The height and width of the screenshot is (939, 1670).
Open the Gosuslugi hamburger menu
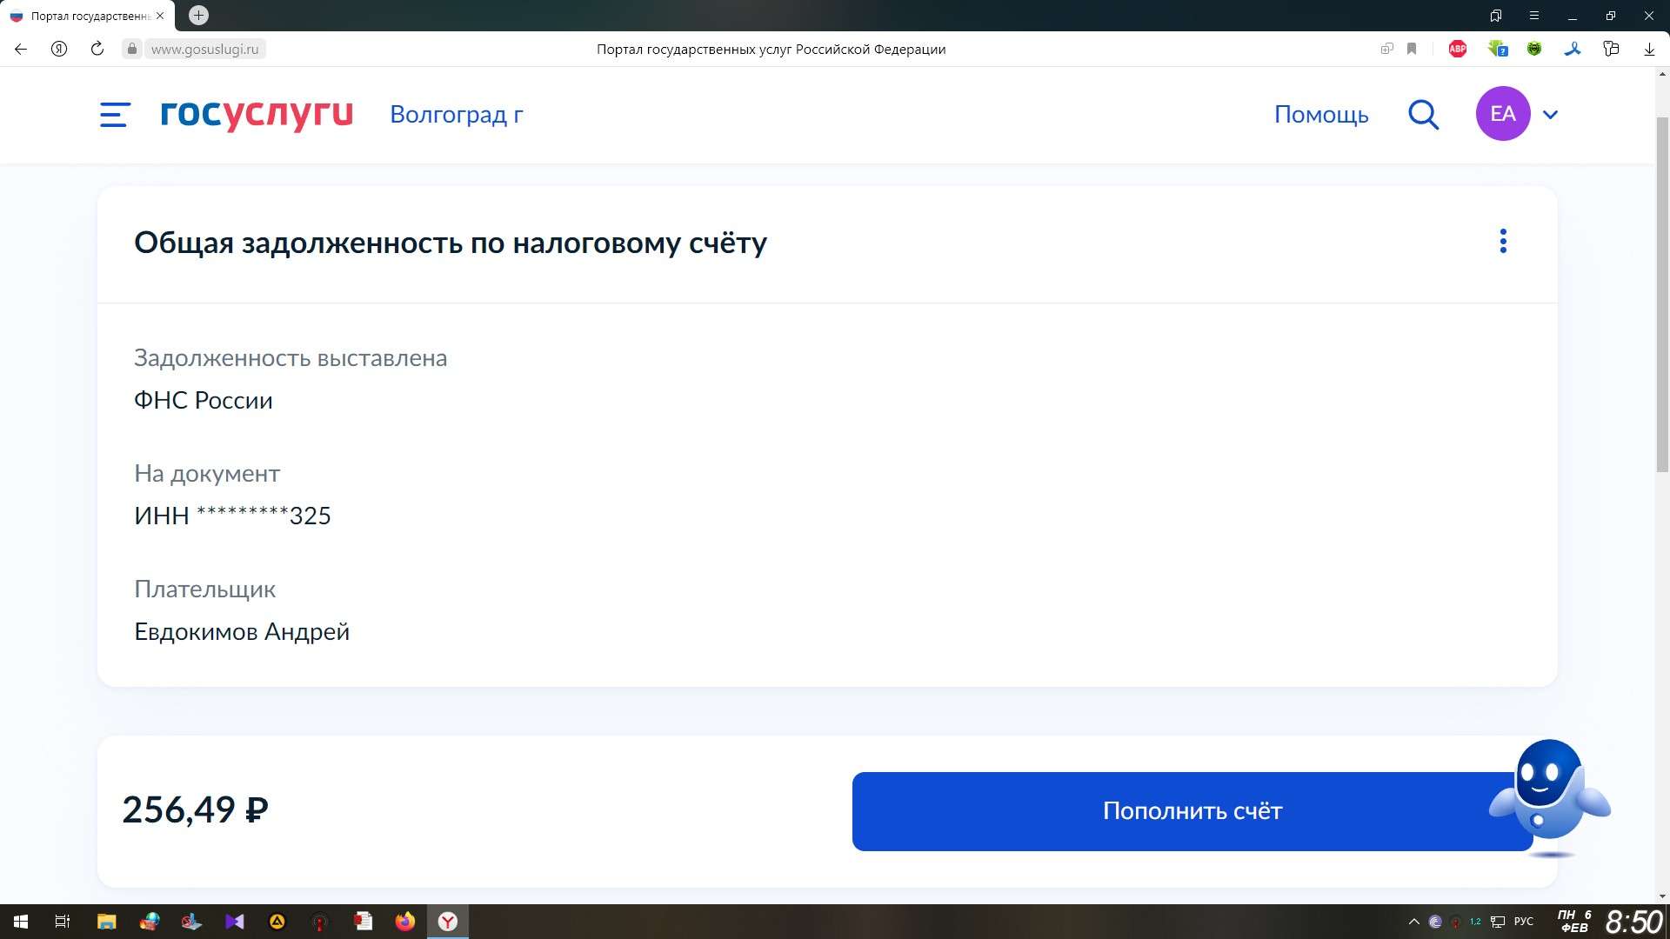[115, 114]
